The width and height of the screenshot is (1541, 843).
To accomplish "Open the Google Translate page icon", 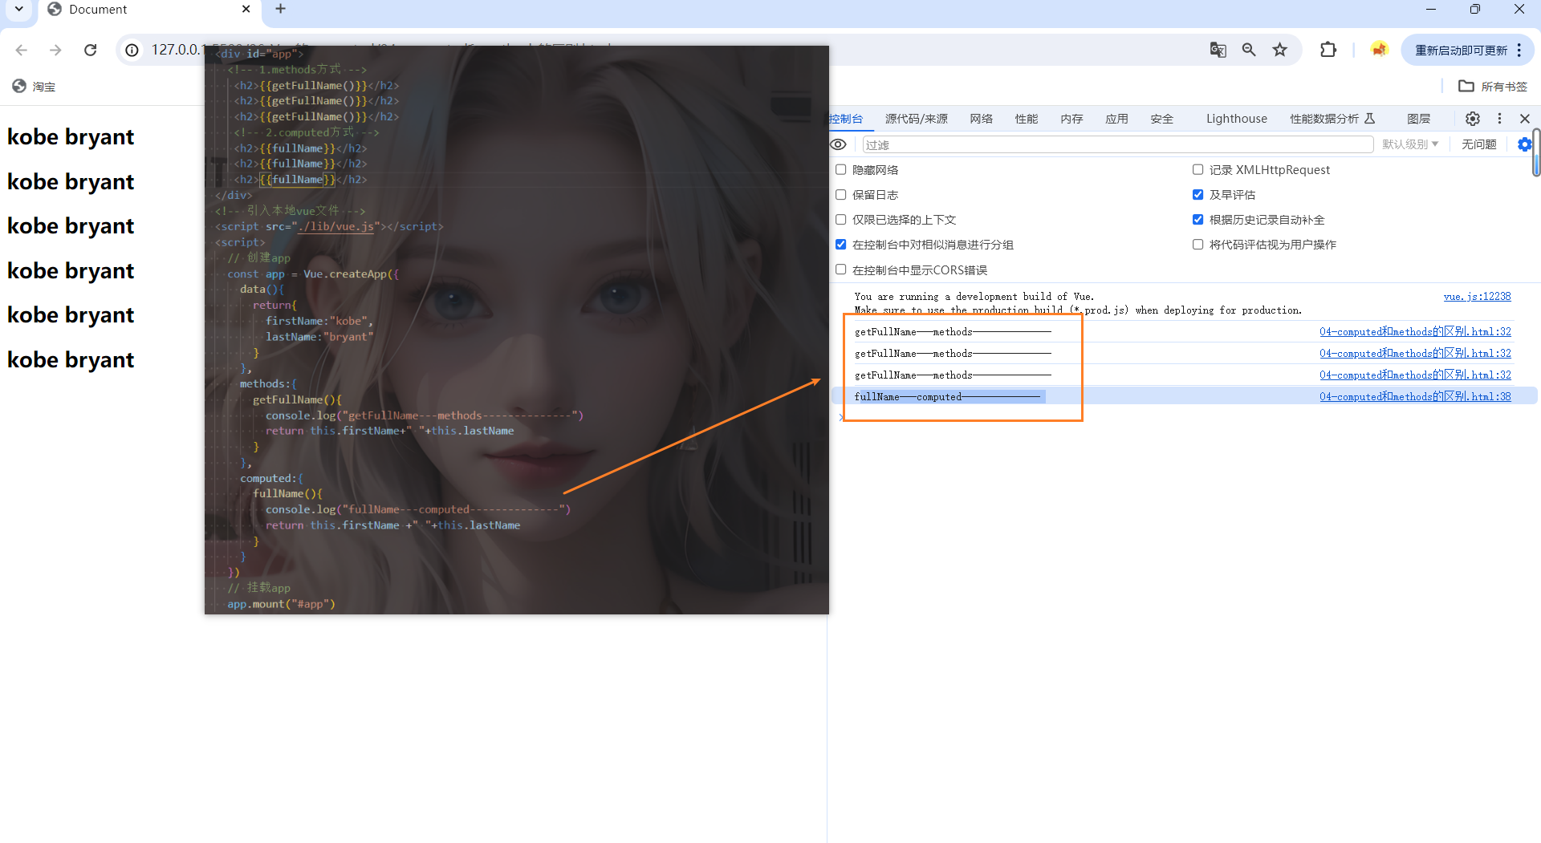I will click(1218, 50).
